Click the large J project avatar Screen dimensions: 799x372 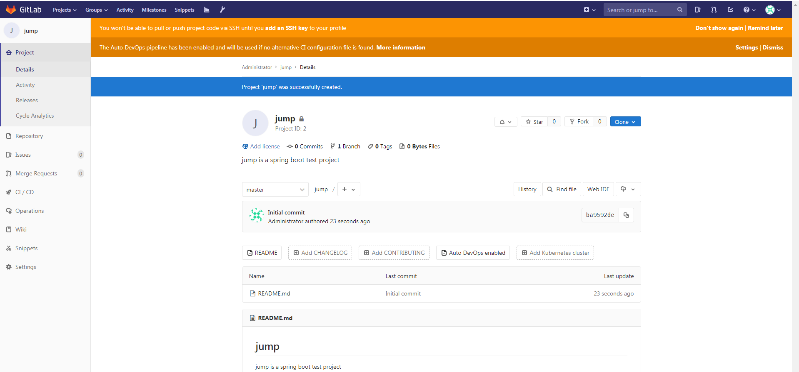pos(255,123)
